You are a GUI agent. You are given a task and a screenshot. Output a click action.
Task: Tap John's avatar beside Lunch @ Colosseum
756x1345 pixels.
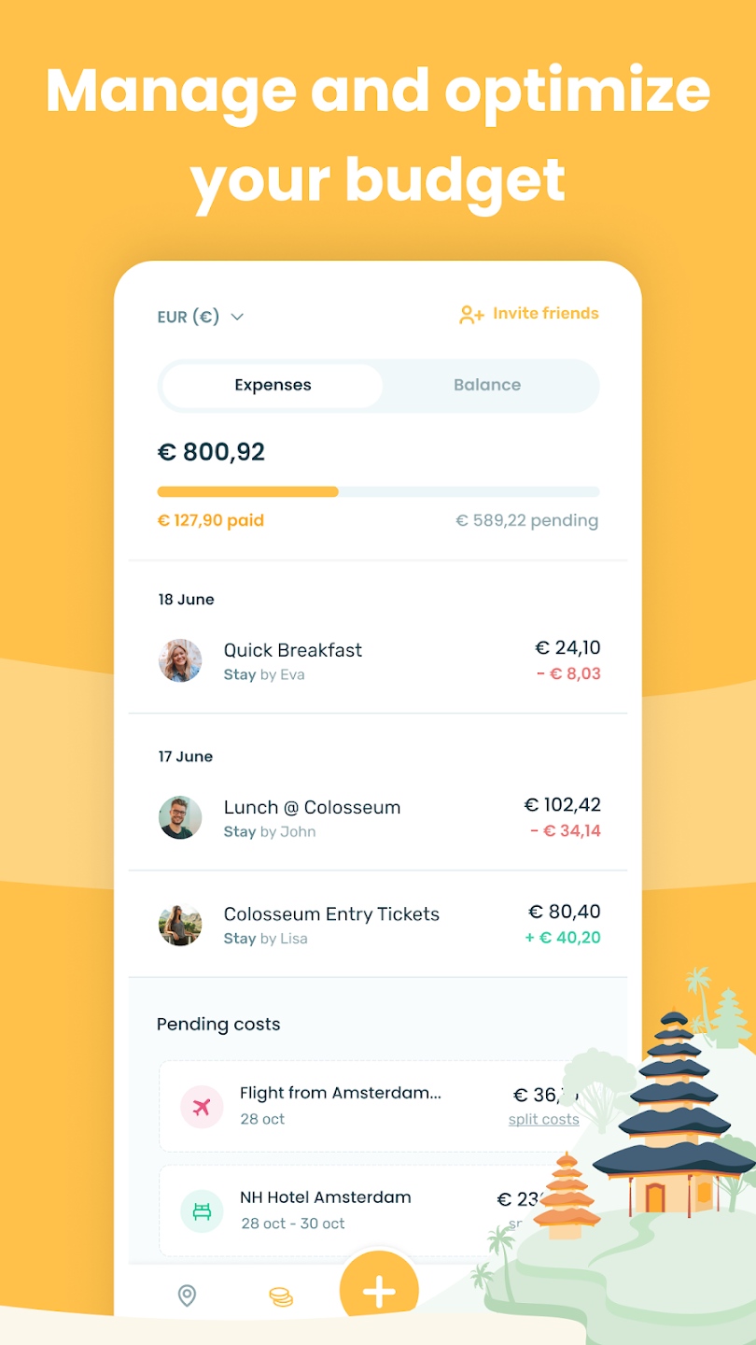pos(180,817)
